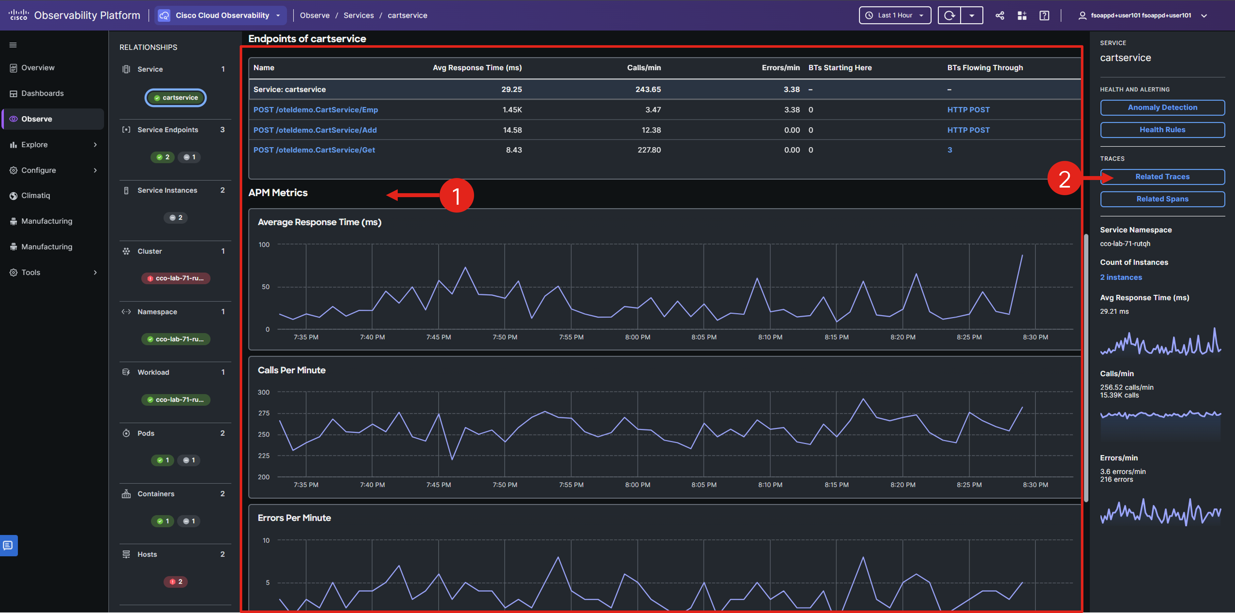Open the refresh interval dropdown arrow
The width and height of the screenshot is (1235, 613).
tap(972, 15)
